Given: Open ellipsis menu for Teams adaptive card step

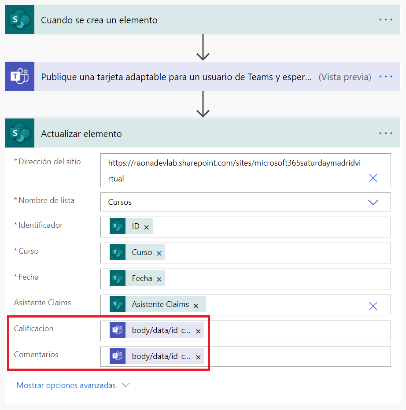Looking at the screenshot, I should point(385,77).
